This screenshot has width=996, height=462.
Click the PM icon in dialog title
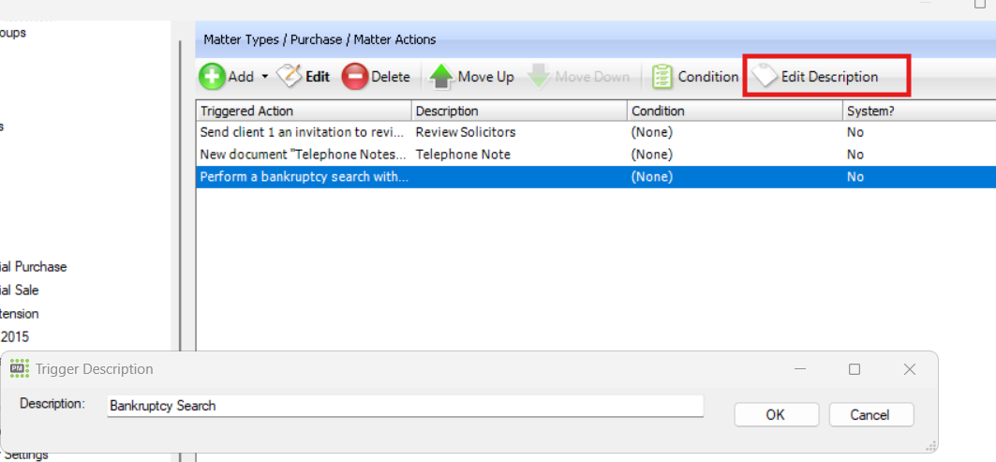coord(20,368)
